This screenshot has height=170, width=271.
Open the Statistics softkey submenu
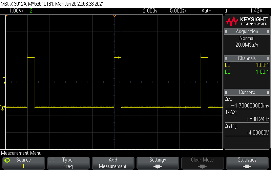(x=247, y=163)
